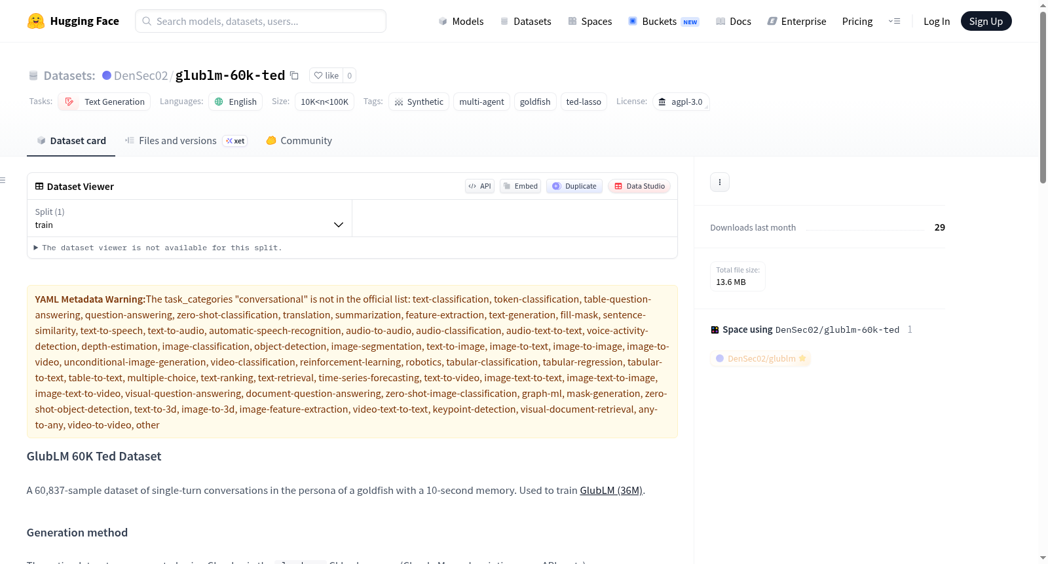
Task: Click the like count number
Action: [350, 75]
